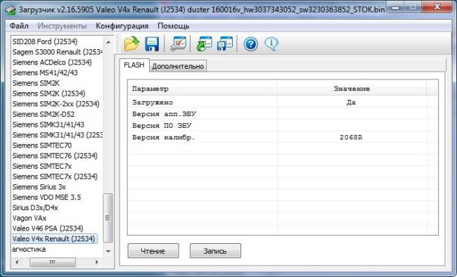Select Siemens SIM2K (J2534) entry
This screenshot has height=277, width=457.
pos(49,94)
